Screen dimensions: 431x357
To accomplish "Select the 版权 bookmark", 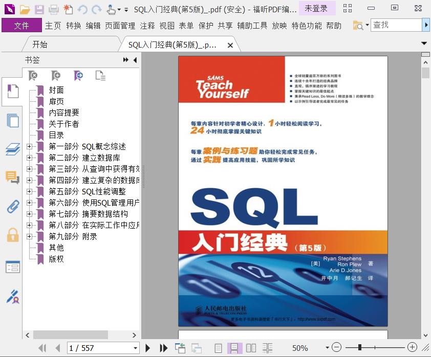I will 56,259.
